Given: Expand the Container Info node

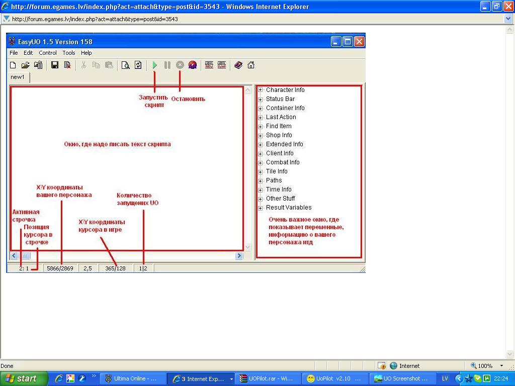Looking at the screenshot, I should (x=260, y=109).
